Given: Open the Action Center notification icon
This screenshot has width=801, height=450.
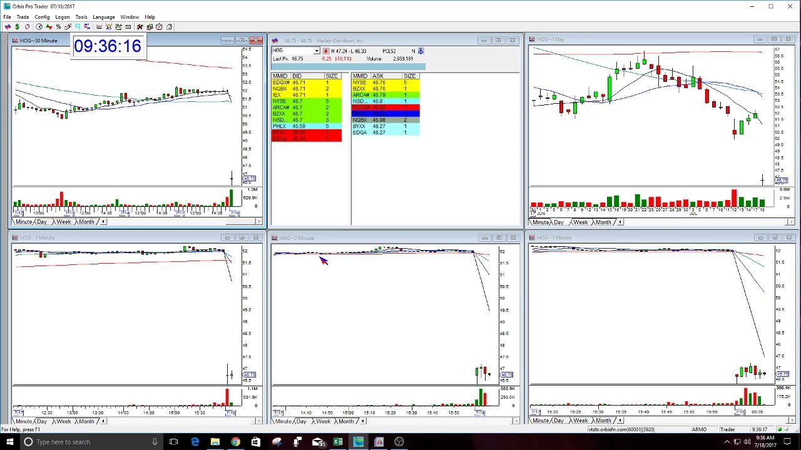Looking at the screenshot, I should pyautogui.click(x=788, y=442).
